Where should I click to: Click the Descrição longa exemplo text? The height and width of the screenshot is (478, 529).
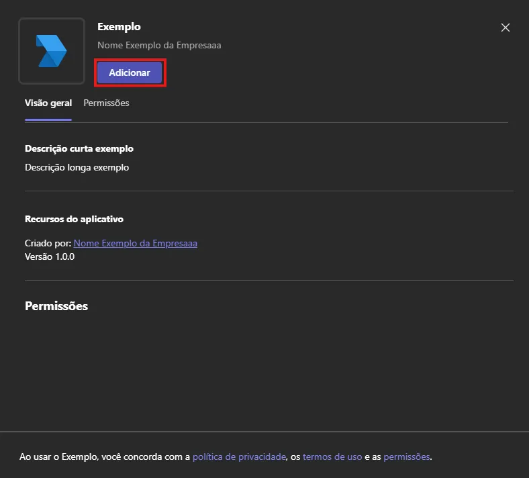coord(77,167)
